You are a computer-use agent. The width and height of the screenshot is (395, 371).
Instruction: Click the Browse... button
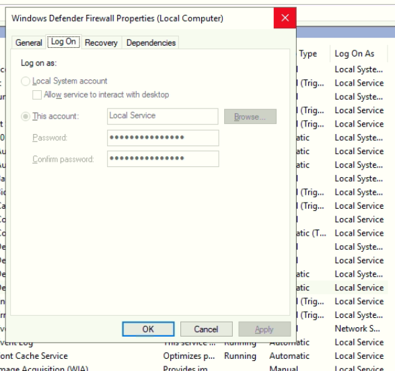pos(250,116)
